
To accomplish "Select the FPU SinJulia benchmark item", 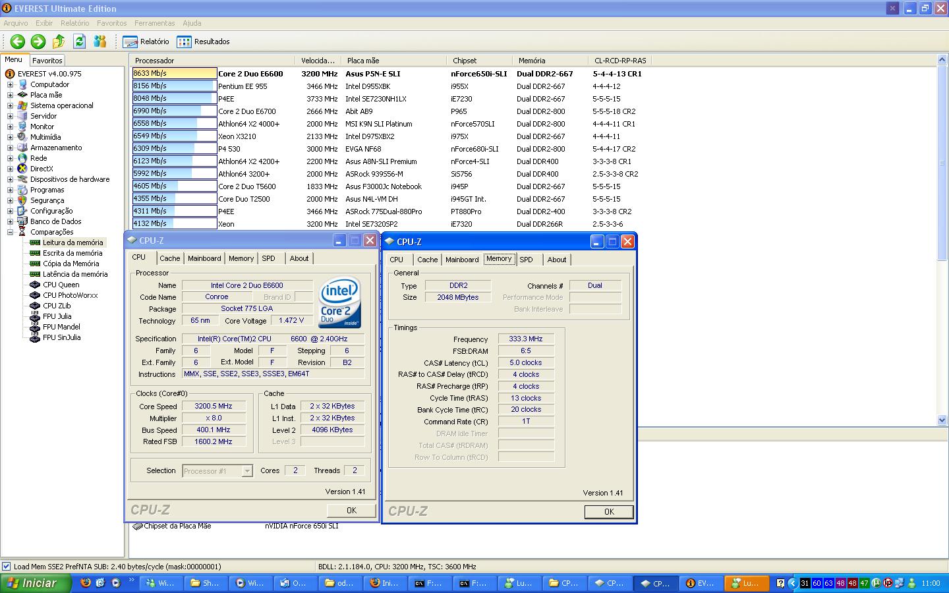I will [61, 337].
